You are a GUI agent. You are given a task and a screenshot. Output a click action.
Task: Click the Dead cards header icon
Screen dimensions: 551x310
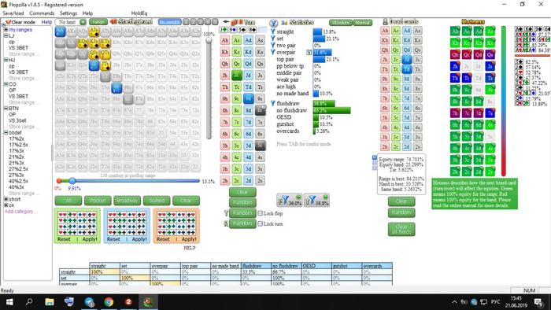pyautogui.click(x=385, y=22)
